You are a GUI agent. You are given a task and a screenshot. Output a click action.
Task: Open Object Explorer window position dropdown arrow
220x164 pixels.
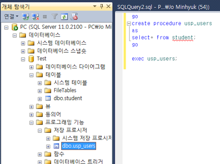tap(95, 6)
